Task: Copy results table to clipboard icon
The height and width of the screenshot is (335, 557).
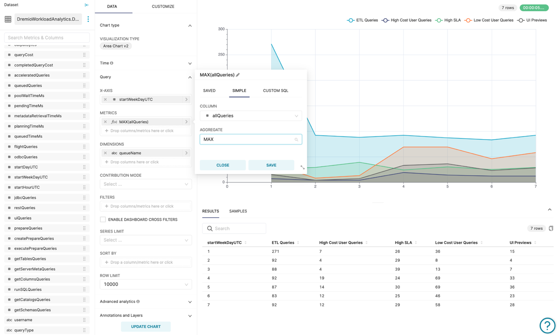Action: tap(551, 229)
